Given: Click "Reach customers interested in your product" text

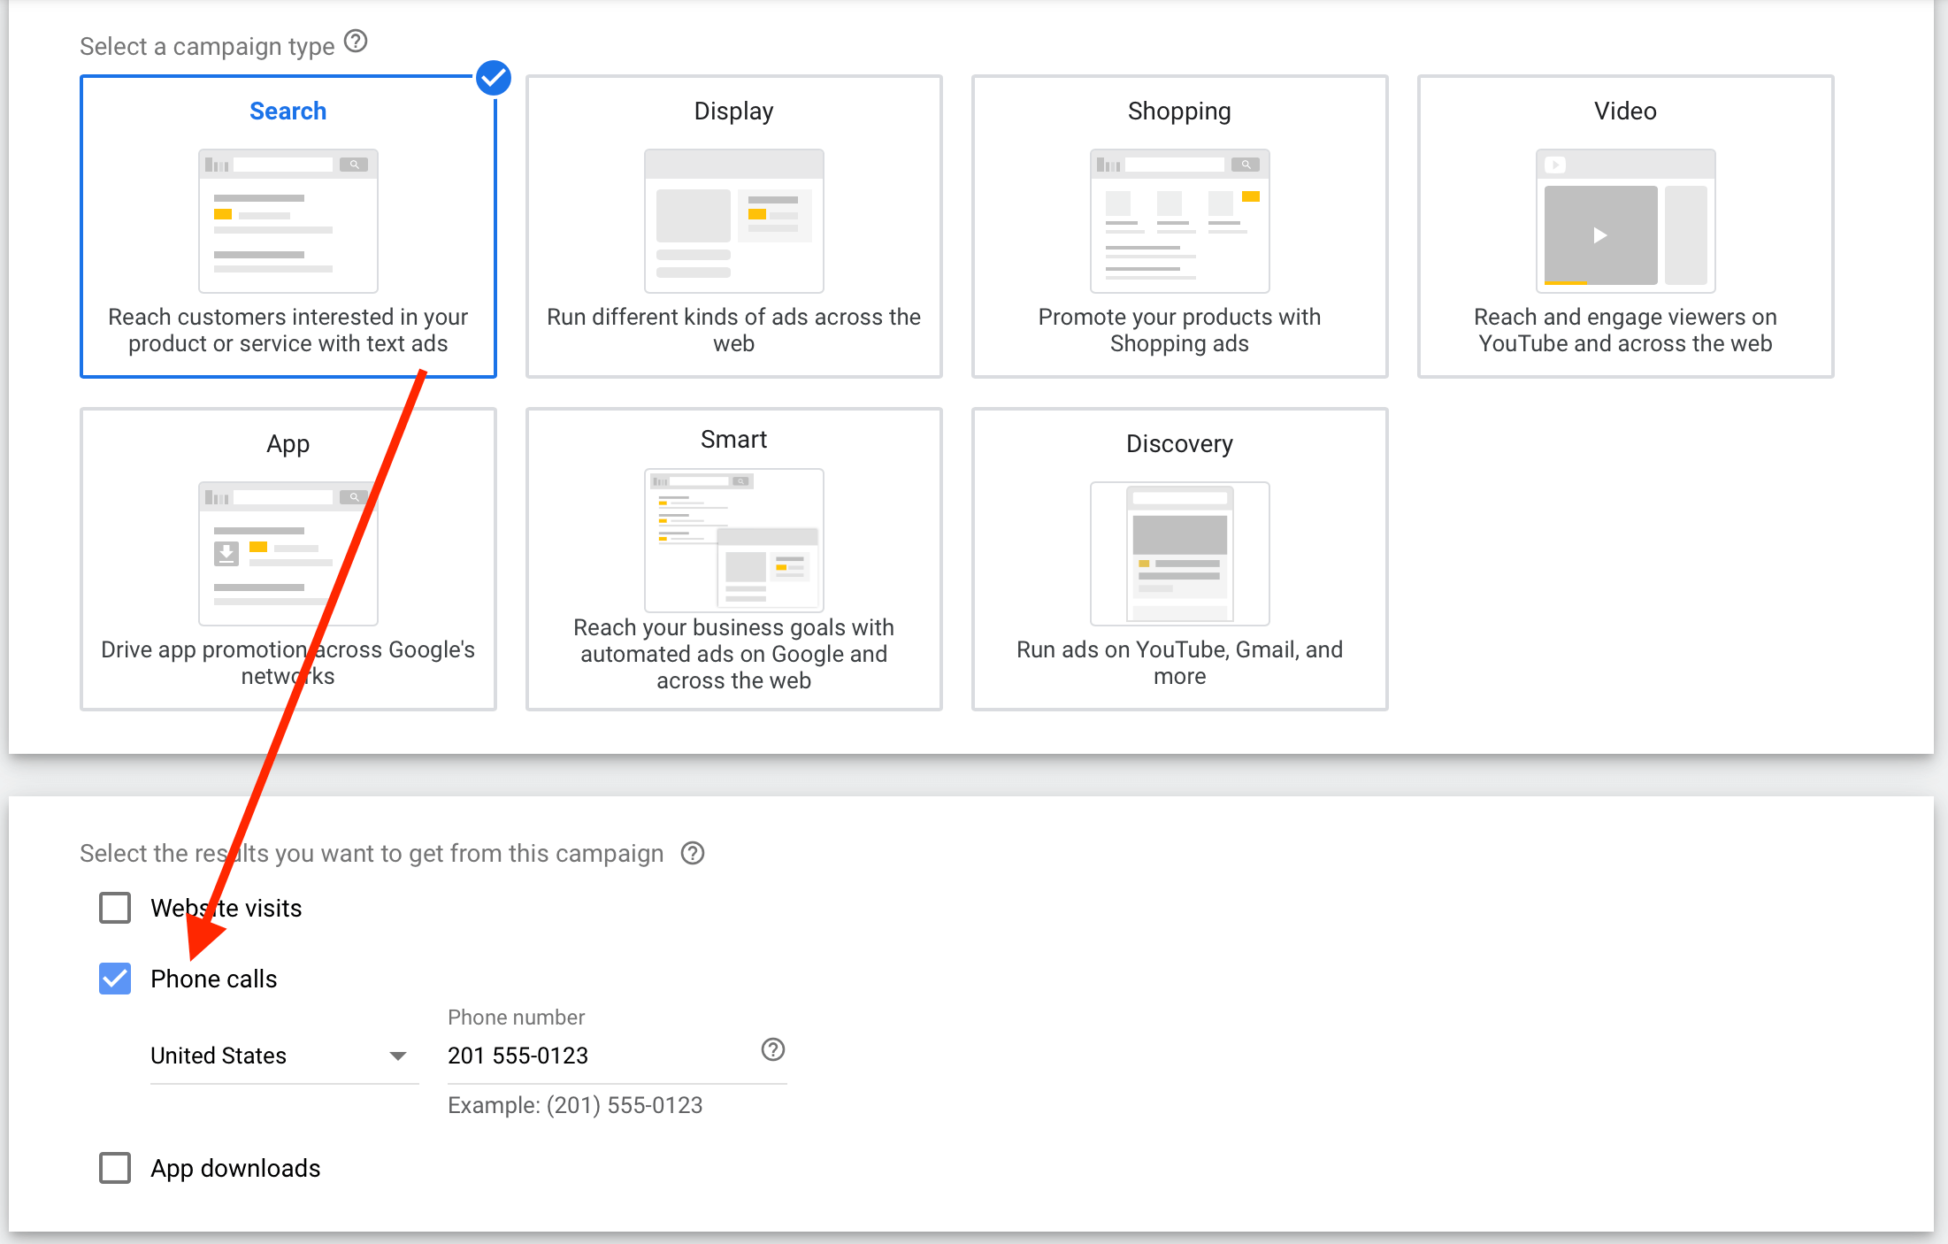Looking at the screenshot, I should tap(288, 330).
